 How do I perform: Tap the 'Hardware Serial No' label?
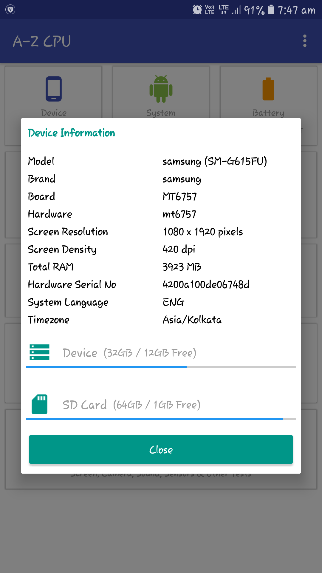[x=72, y=284]
